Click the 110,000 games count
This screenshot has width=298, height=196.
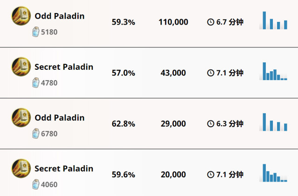coord(173,22)
